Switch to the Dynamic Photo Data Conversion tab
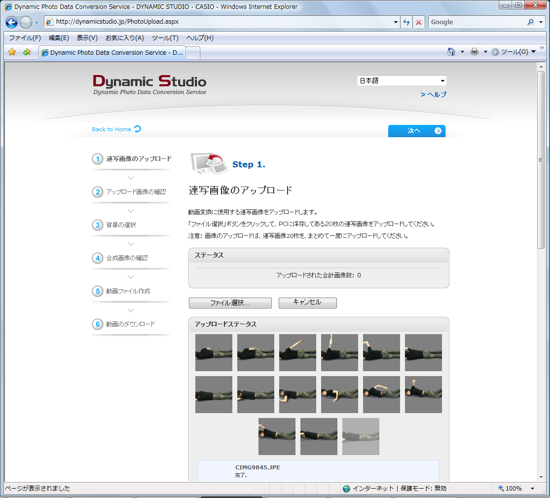The width and height of the screenshot is (550, 498). tap(111, 52)
